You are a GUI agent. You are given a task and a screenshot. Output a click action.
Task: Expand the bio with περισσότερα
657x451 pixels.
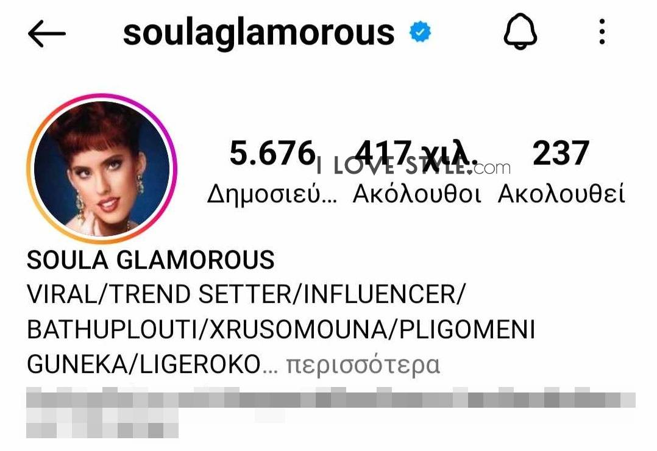(363, 364)
